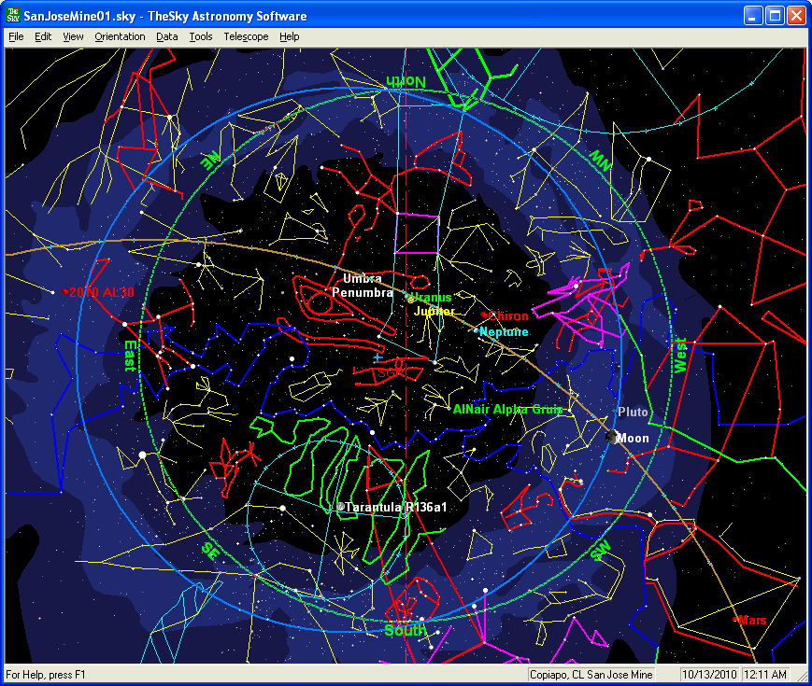
Task: Open the Telescope menu
Action: click(246, 36)
